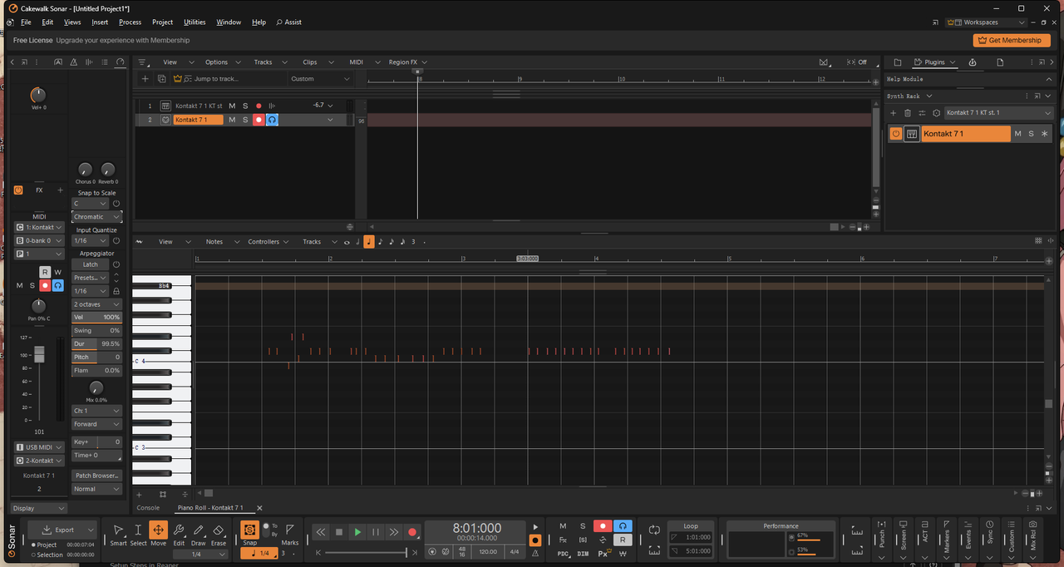Click the Snap to grid icon
The image size is (1064, 567).
coord(249,529)
